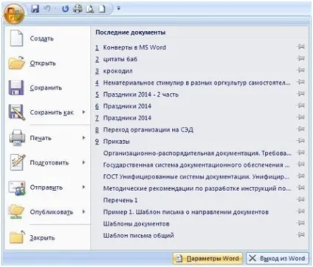The width and height of the screenshot is (313, 267).
Task: Open recent document Пример 1. Шаблон письма
Action: tap(185, 212)
